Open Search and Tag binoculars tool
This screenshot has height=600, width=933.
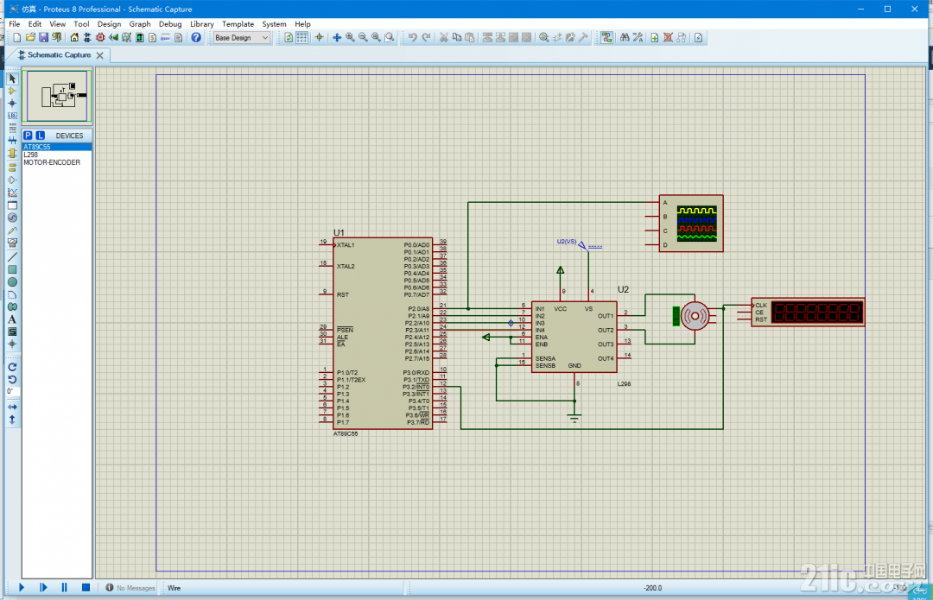click(625, 37)
